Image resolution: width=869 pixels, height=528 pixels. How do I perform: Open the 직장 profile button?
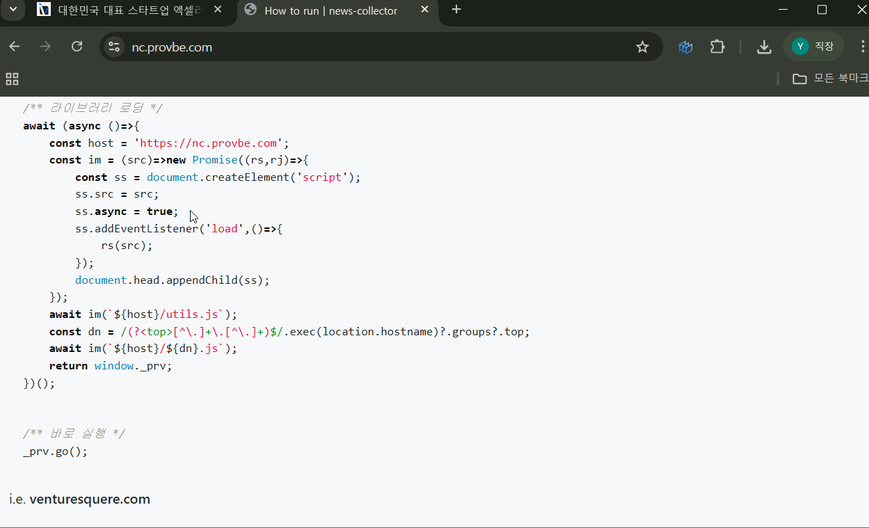[x=813, y=47]
